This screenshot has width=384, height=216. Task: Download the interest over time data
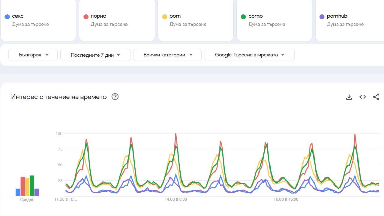click(349, 97)
